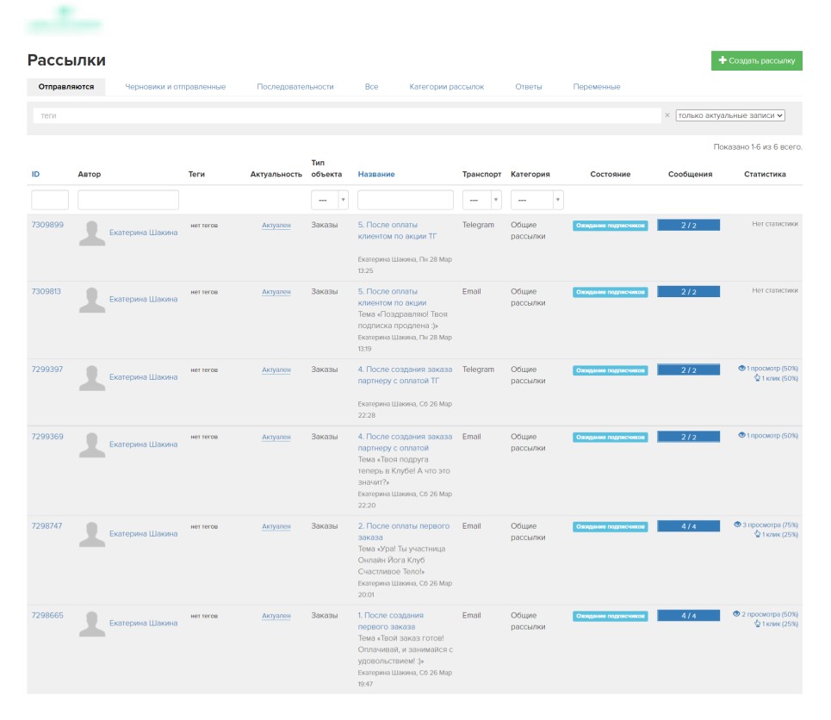Expand the 'Тип объекта' filter dropdown
This screenshot has height=720, width=831.
[329, 200]
